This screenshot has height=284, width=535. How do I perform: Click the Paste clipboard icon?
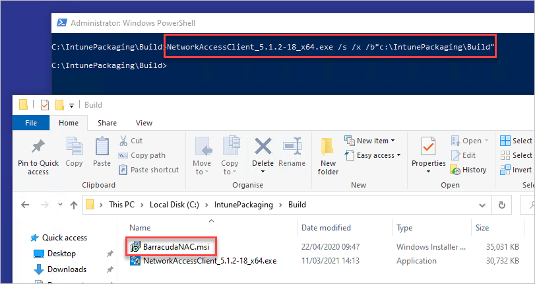tap(102, 147)
